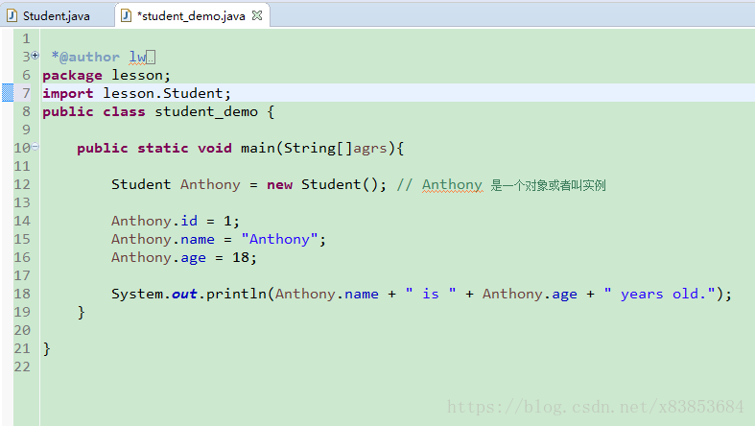Screen dimensions: 755x426
Task: Click the '@author' tag on line 3
Action: pos(89,58)
